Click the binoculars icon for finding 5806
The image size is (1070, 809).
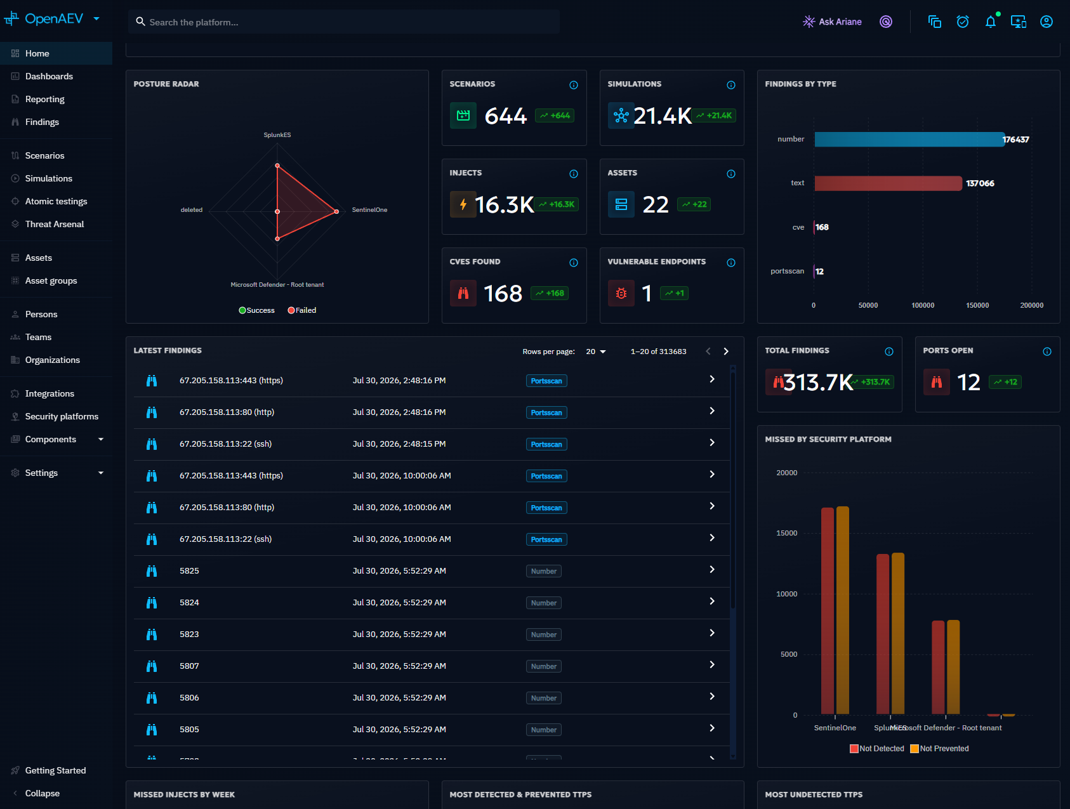[152, 698]
